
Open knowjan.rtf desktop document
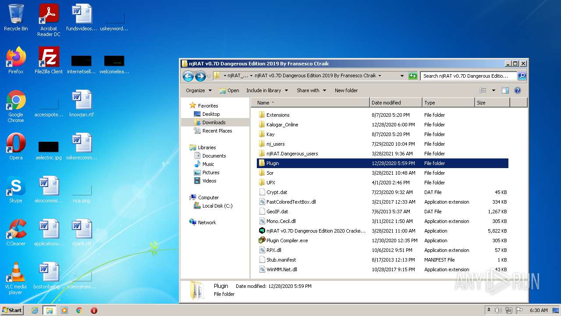click(82, 104)
